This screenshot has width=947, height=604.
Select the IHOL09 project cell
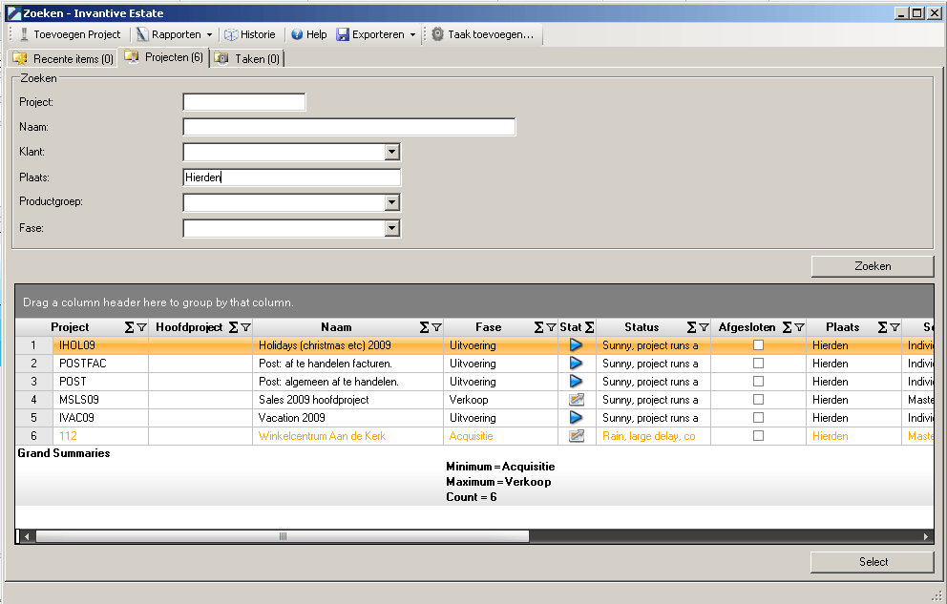pyautogui.click(x=101, y=345)
